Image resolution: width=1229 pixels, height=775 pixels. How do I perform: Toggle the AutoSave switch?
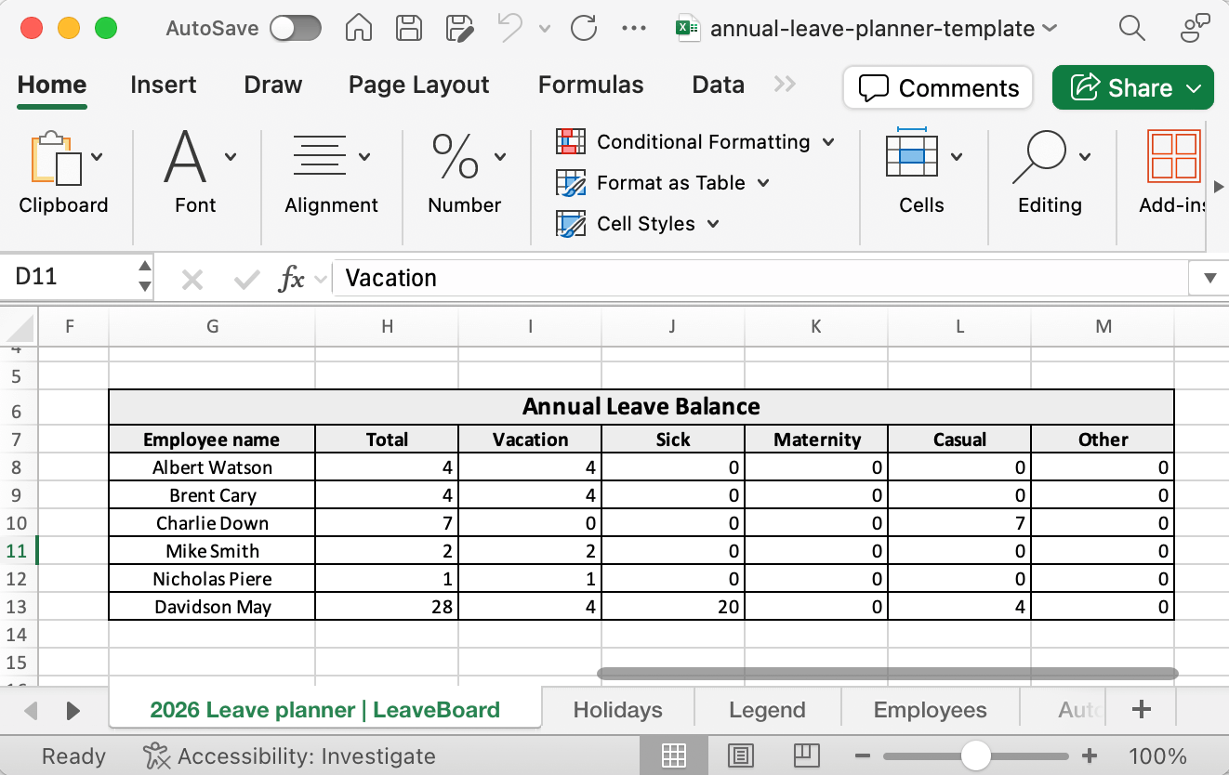(295, 28)
